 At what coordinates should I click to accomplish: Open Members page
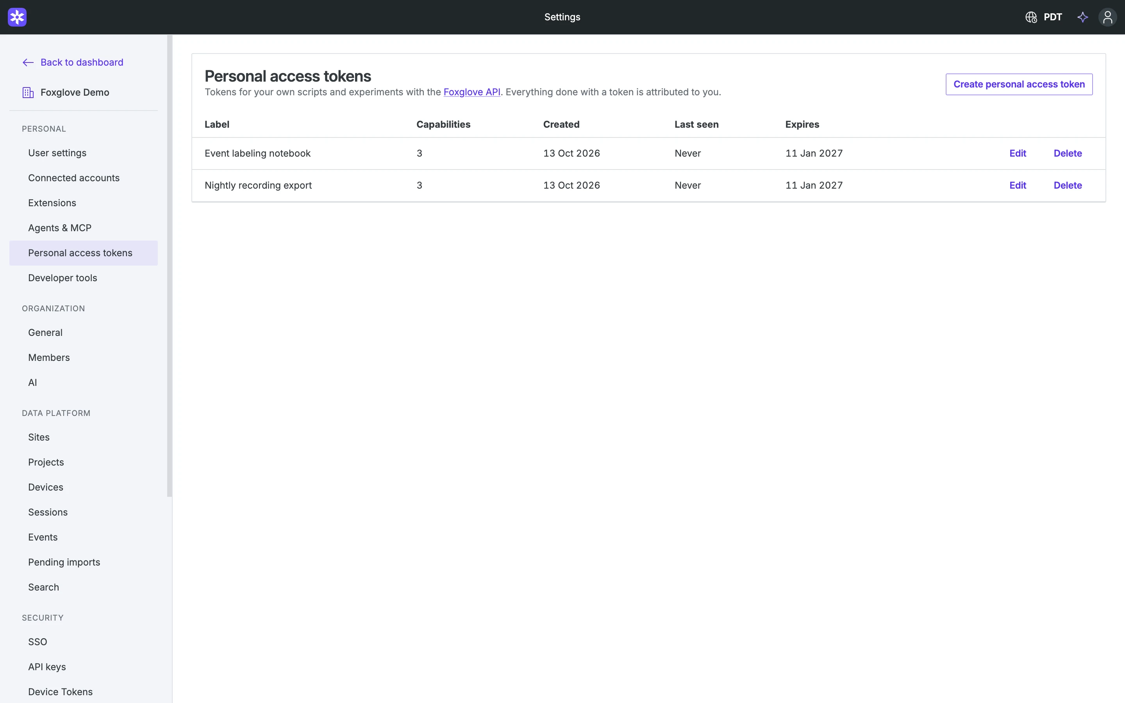click(x=84, y=358)
